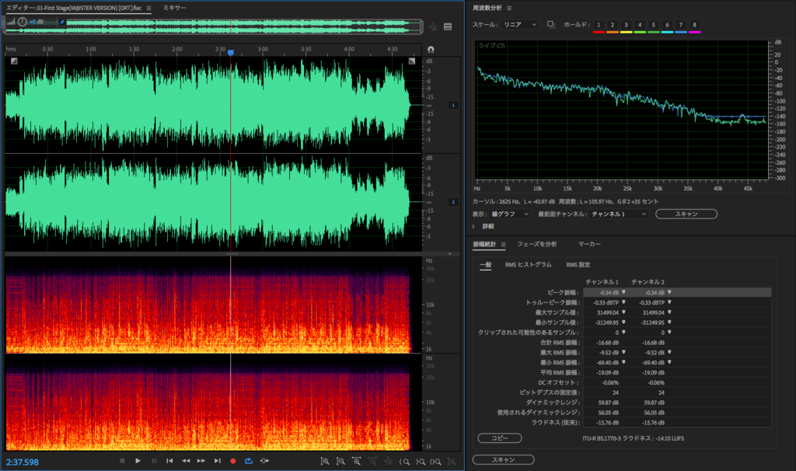Open the スケール dropdown
Viewport: 796px width, 471px height.
click(519, 24)
